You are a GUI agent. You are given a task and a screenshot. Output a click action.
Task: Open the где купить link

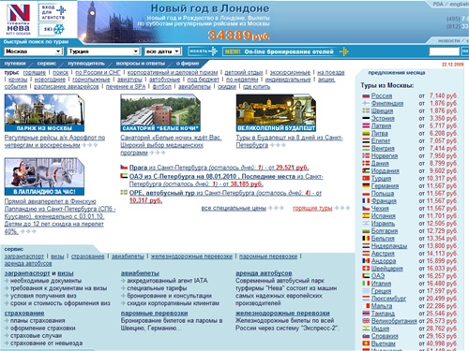coord(256,87)
